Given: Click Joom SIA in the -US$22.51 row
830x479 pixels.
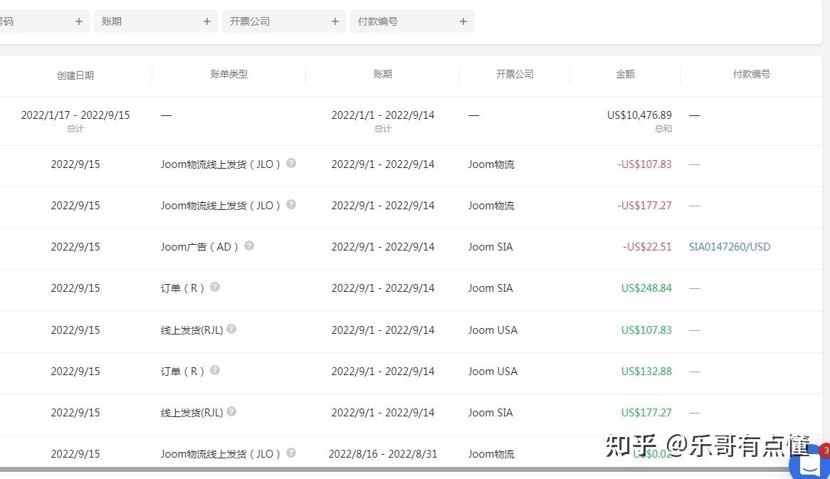Looking at the screenshot, I should (490, 247).
